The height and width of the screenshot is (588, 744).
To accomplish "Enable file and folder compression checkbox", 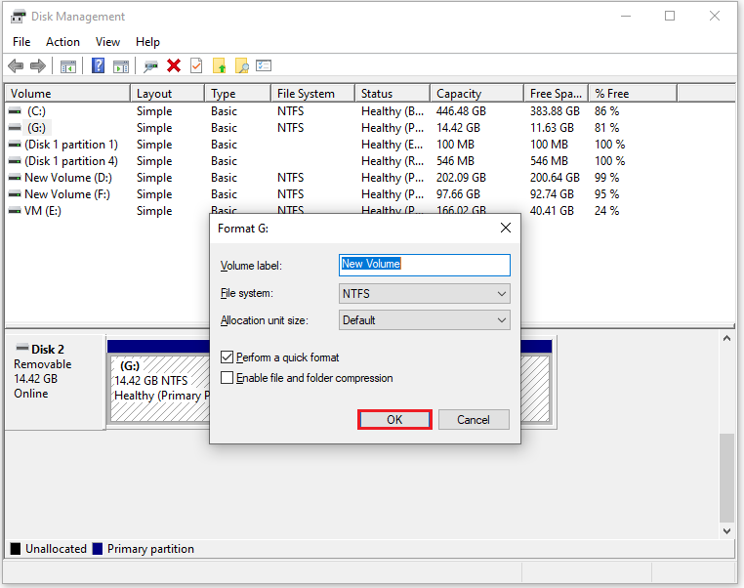I will coord(227,378).
